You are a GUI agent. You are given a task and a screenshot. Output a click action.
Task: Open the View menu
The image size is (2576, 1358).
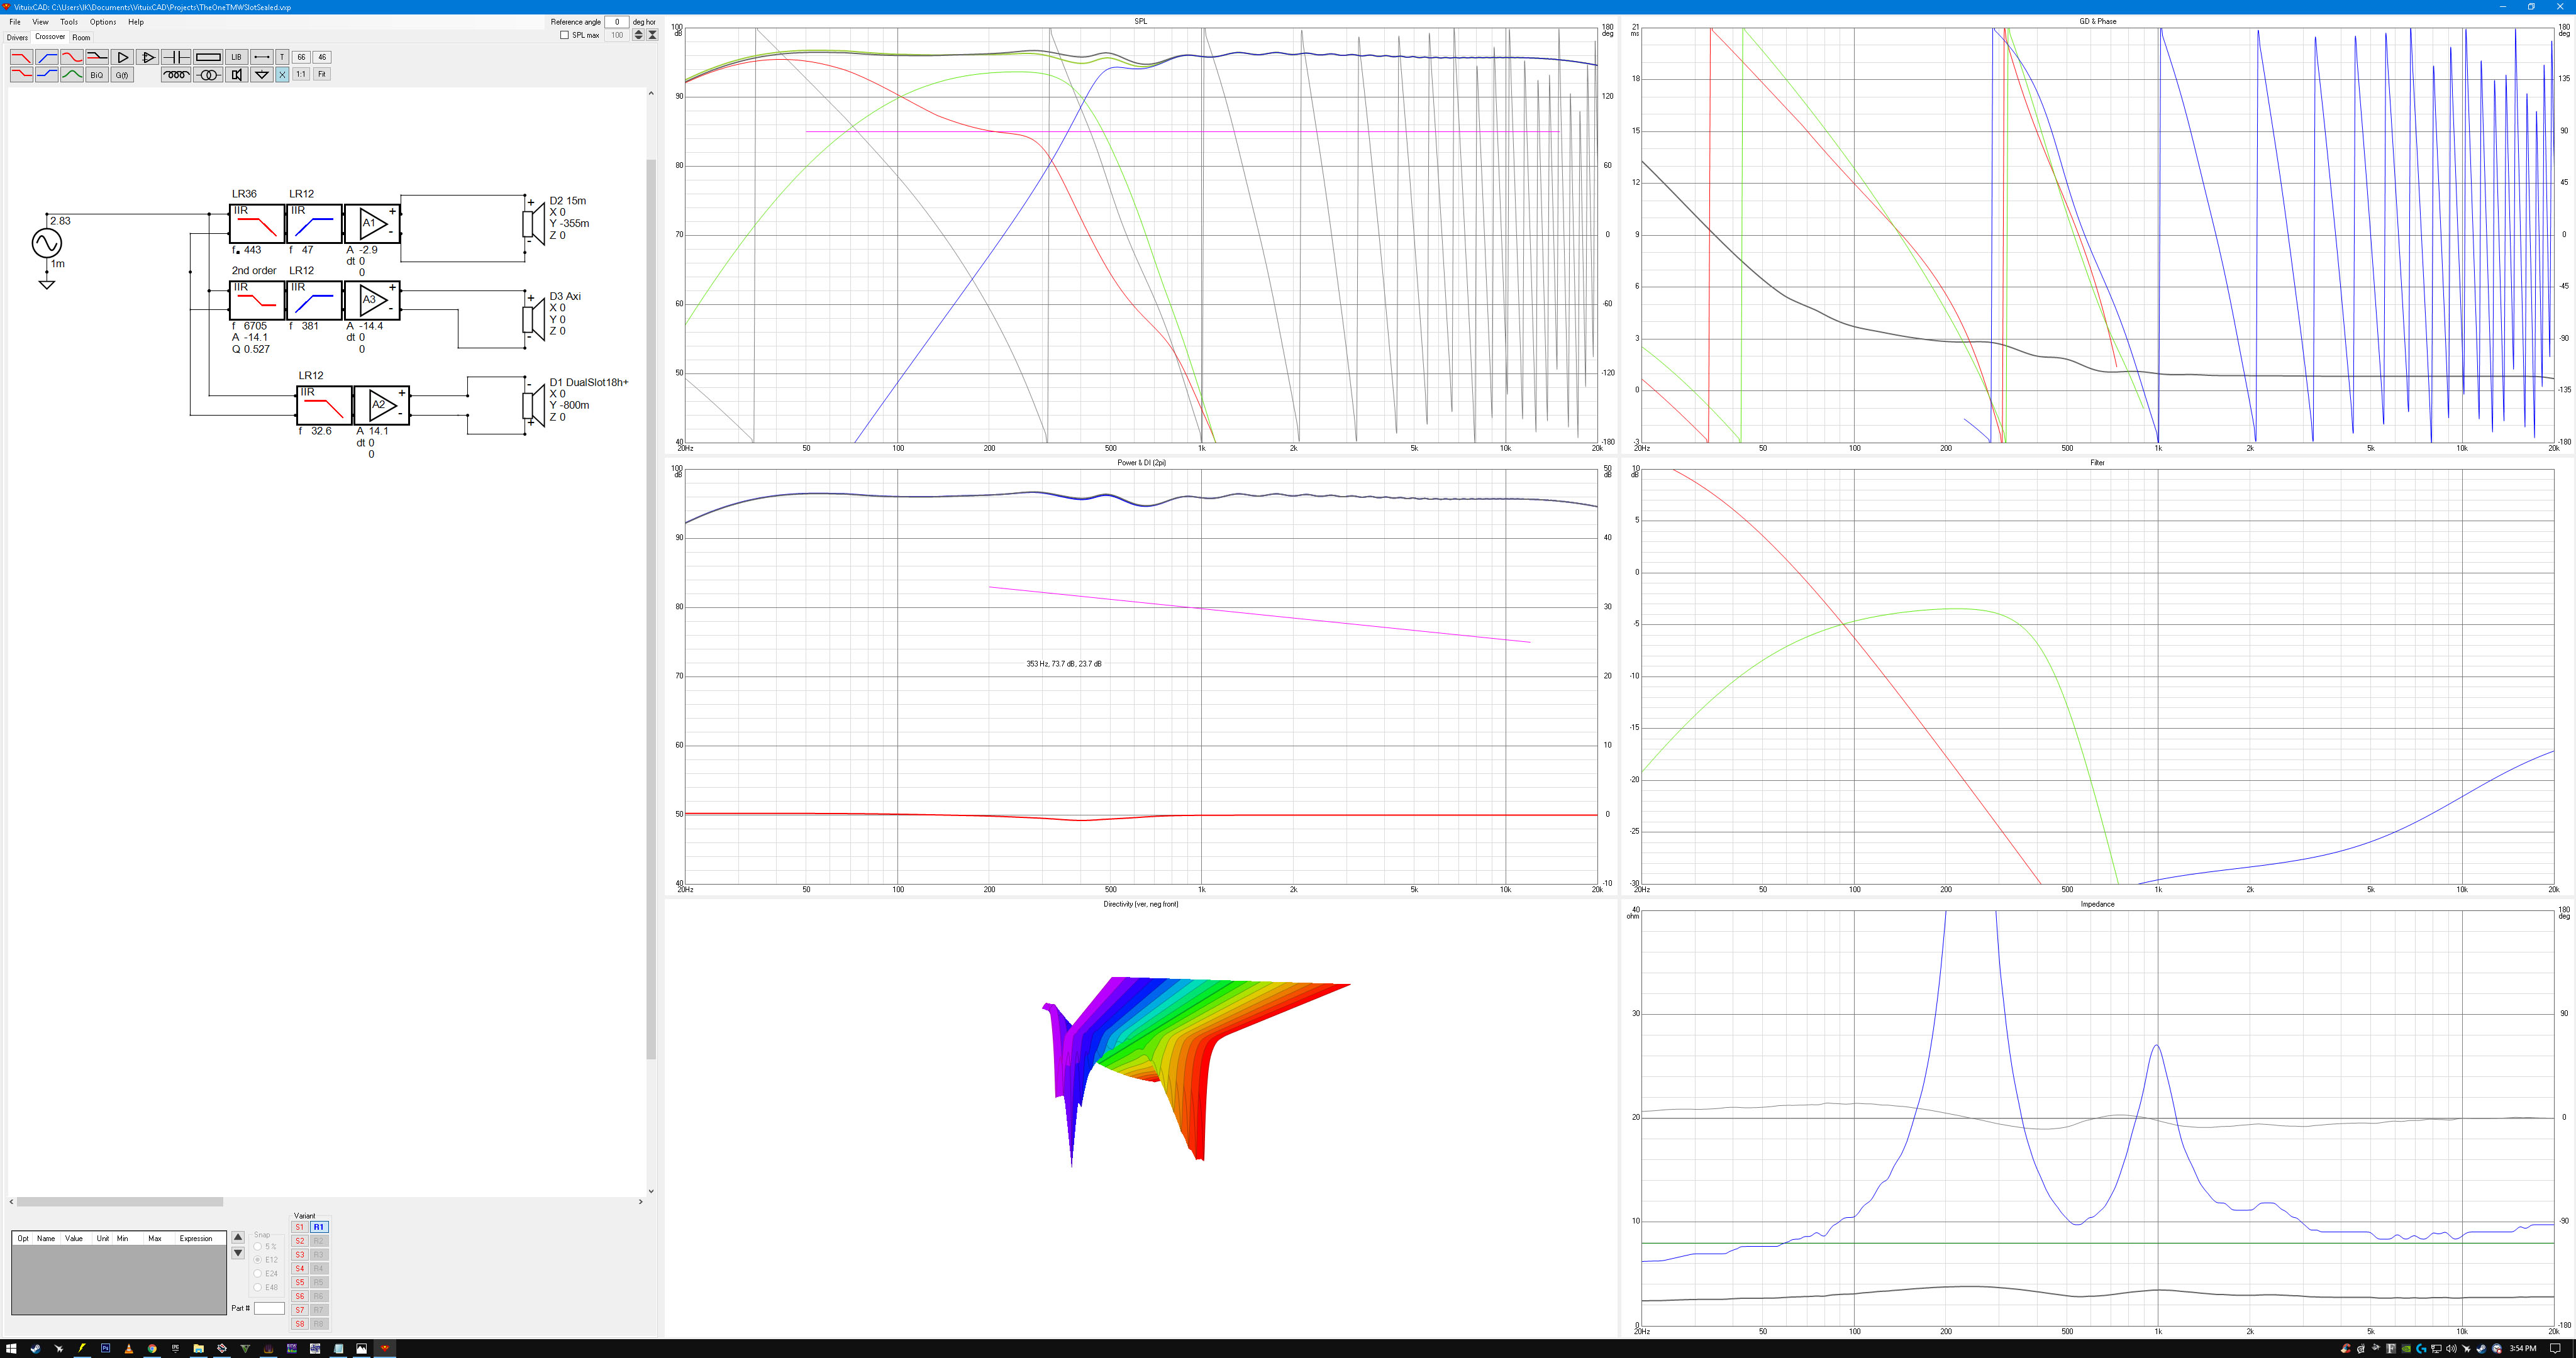[x=40, y=22]
